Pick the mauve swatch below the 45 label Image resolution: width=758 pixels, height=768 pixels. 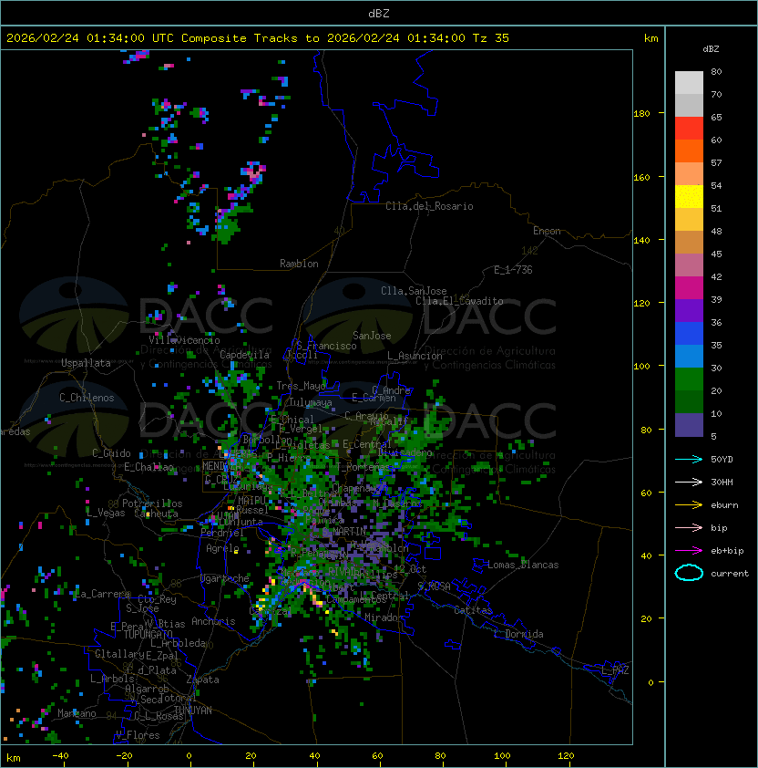click(689, 265)
